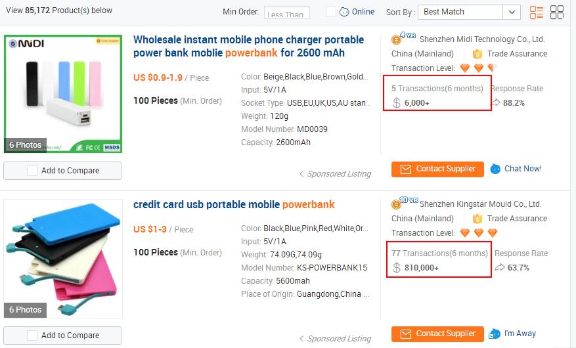Enable the Online suppliers checkbox

(331, 12)
